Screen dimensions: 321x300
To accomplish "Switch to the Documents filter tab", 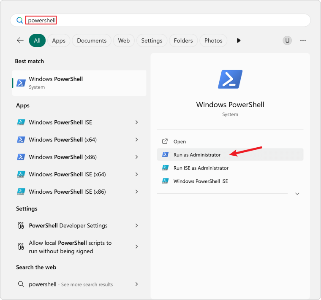I will coord(92,41).
